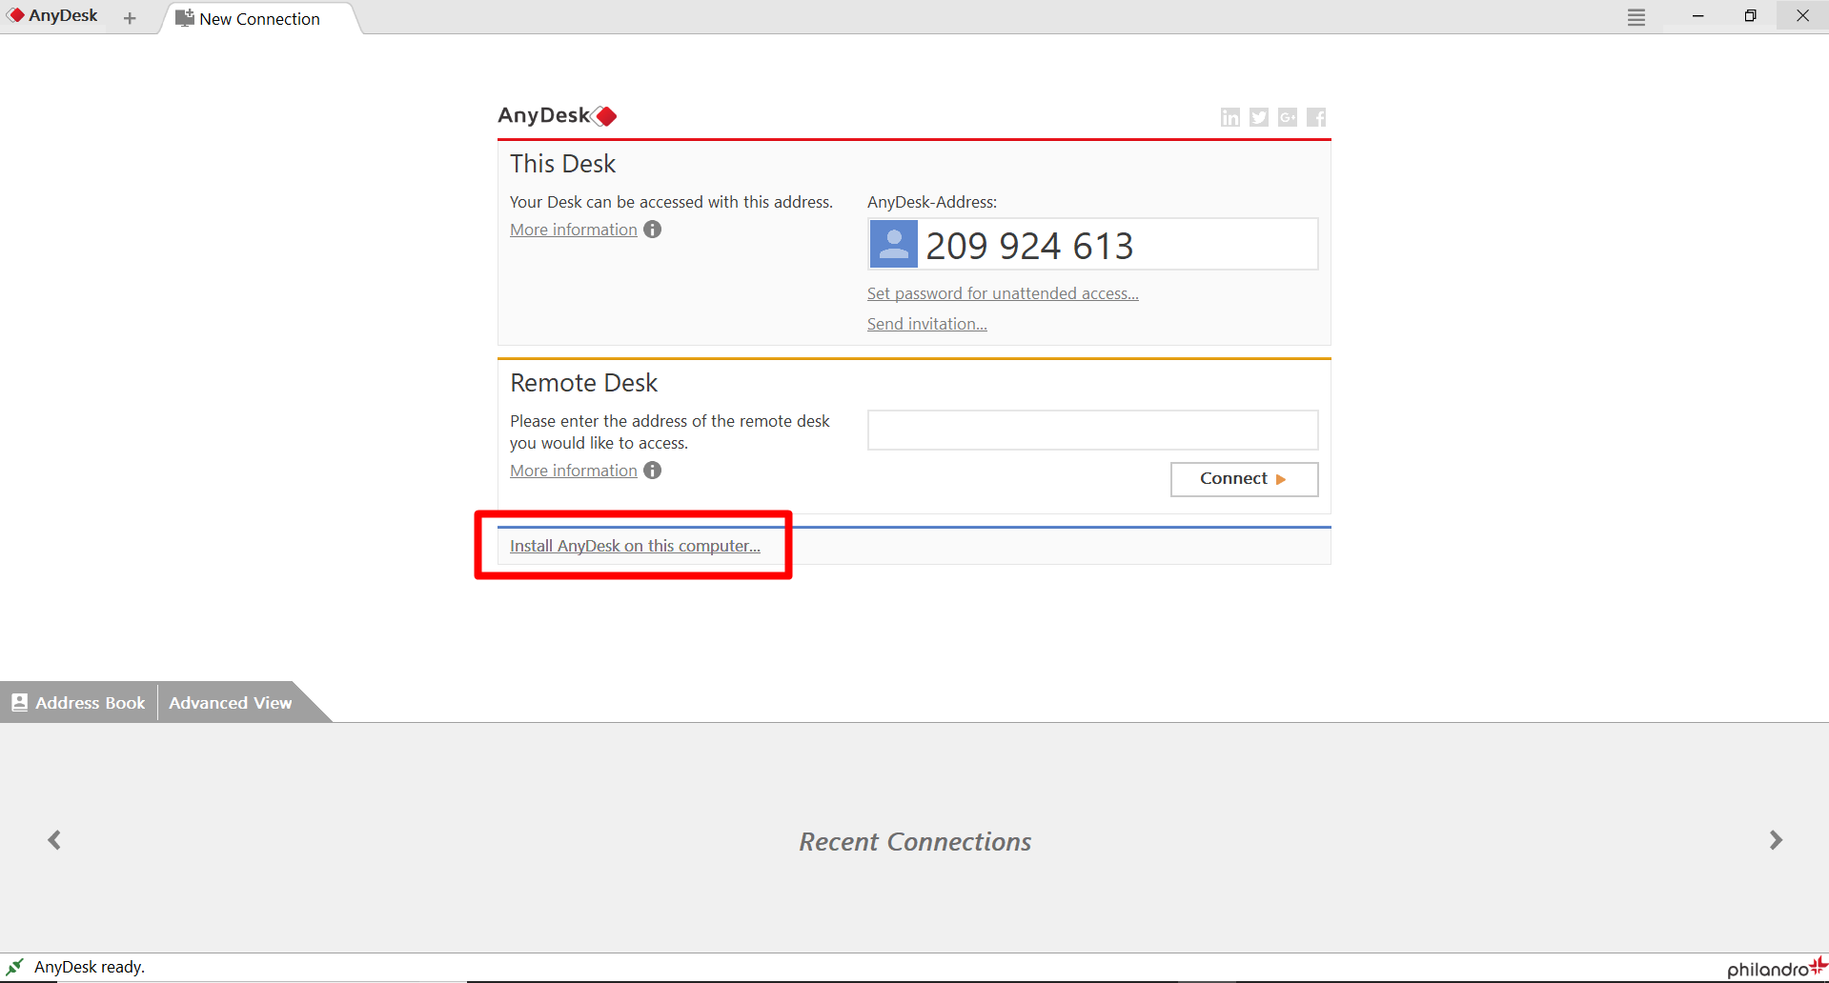This screenshot has height=983, width=1829.
Task: Open the Advanced View tab
Action: (x=231, y=703)
